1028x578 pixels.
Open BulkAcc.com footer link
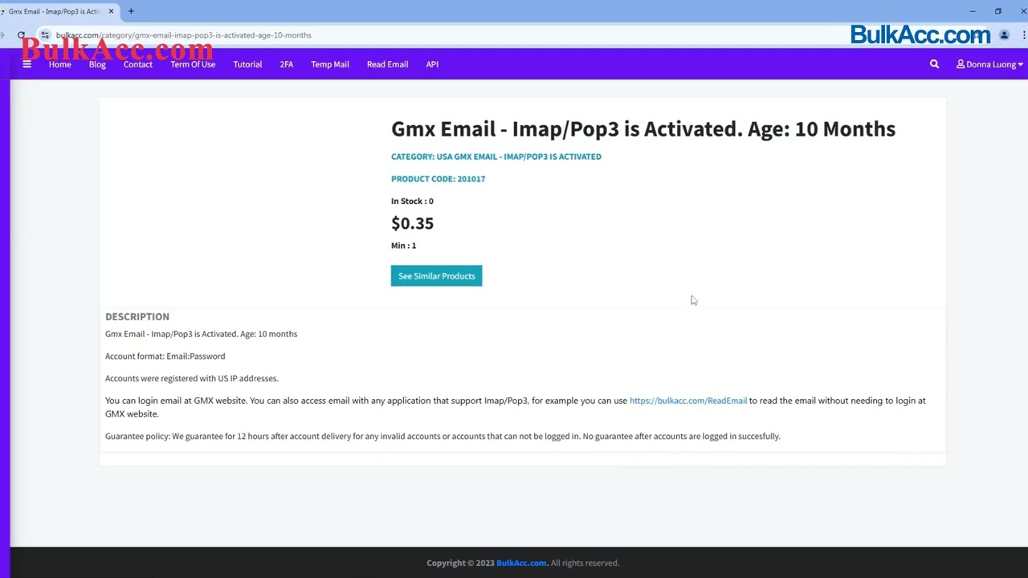tap(521, 563)
